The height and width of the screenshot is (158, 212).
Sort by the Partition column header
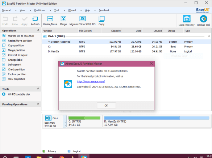pyautogui.click(x=60, y=31)
